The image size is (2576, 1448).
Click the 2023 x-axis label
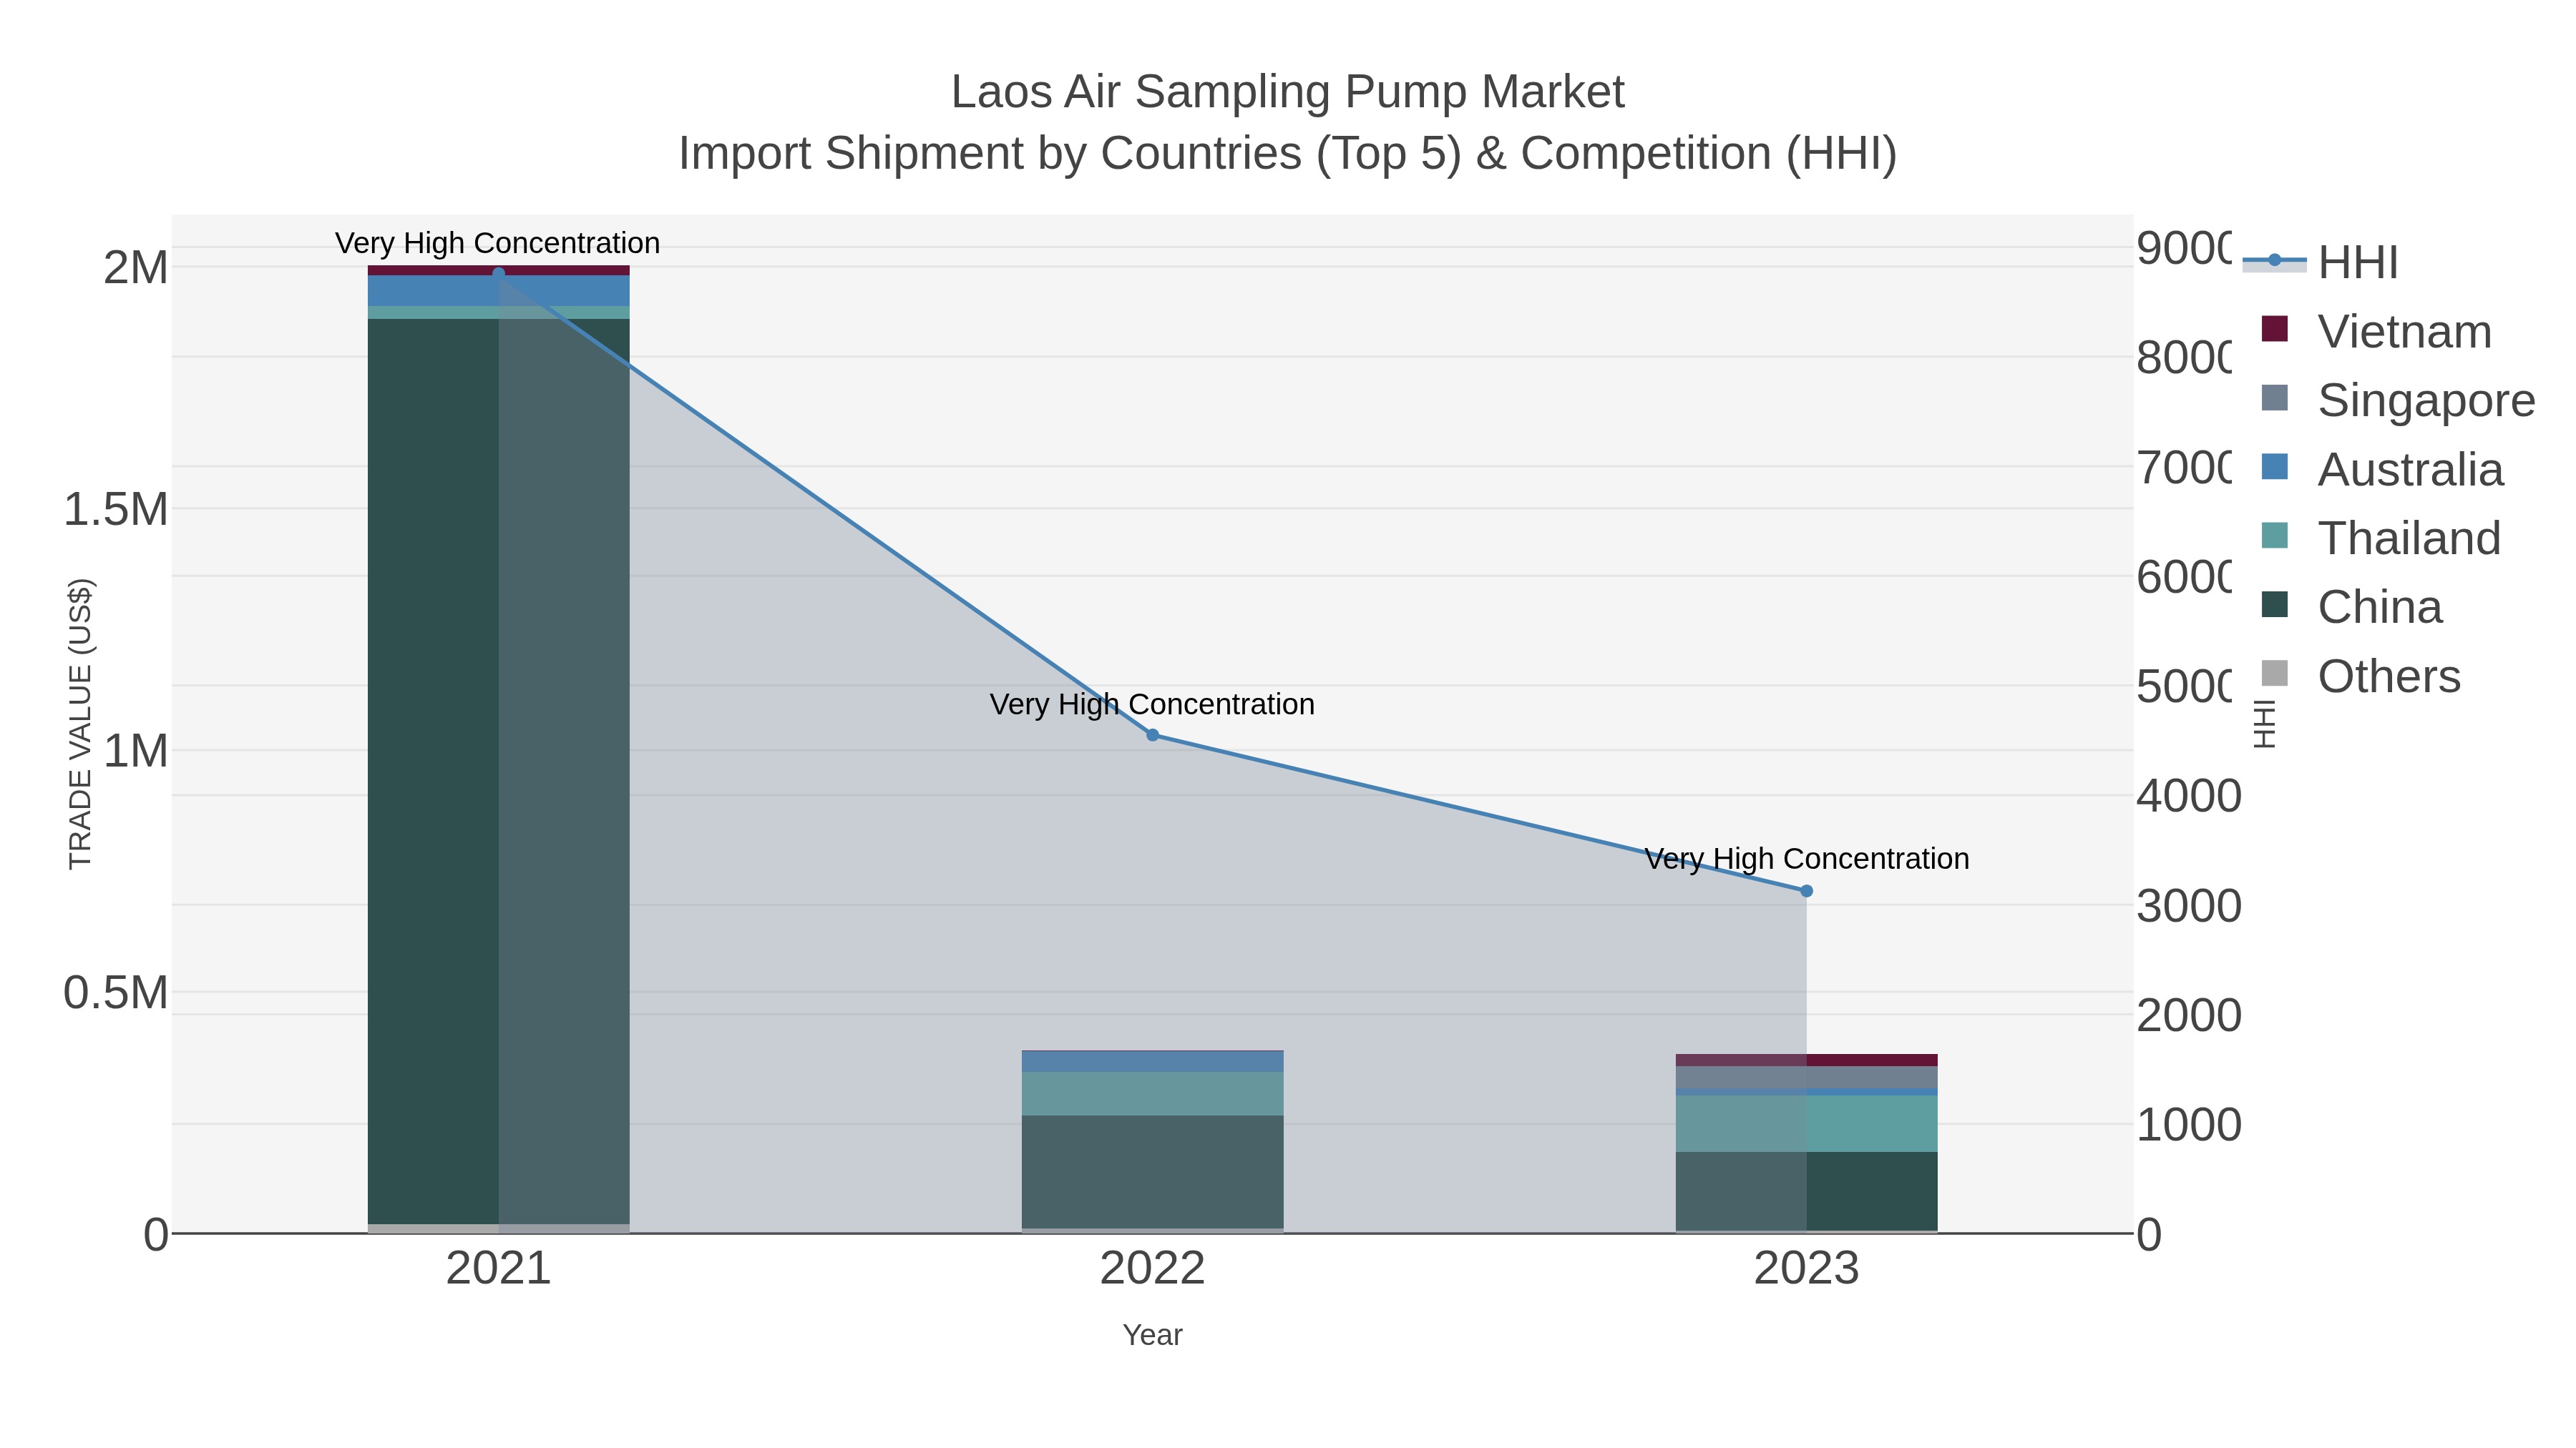click(1806, 1269)
